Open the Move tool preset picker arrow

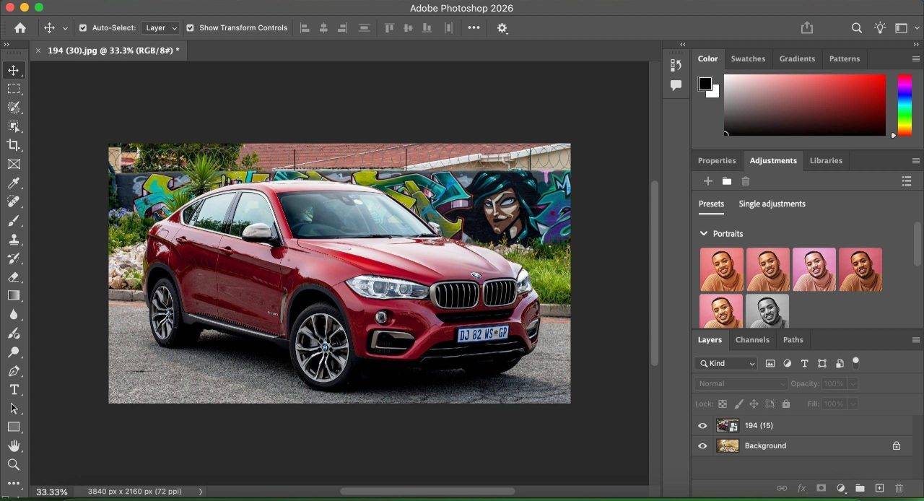point(65,28)
